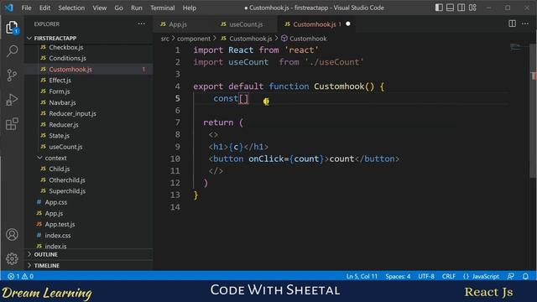Open Explorer Views and More Actions ellipsis
The width and height of the screenshot is (537, 302).
(142, 23)
